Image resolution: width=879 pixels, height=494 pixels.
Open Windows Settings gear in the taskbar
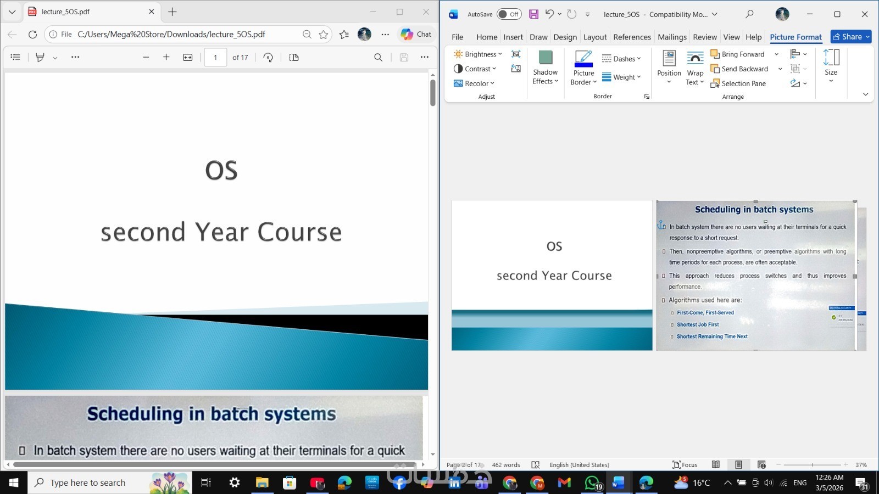point(235,482)
